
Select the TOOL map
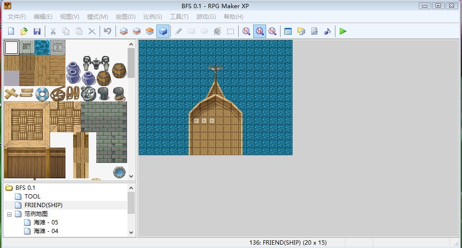pyautogui.click(x=32, y=197)
